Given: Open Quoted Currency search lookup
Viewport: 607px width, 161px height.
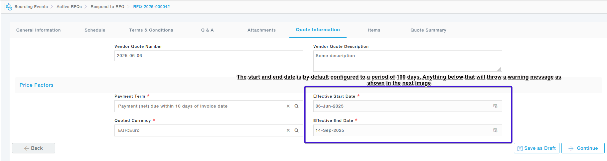Looking at the screenshot, I should (296, 130).
